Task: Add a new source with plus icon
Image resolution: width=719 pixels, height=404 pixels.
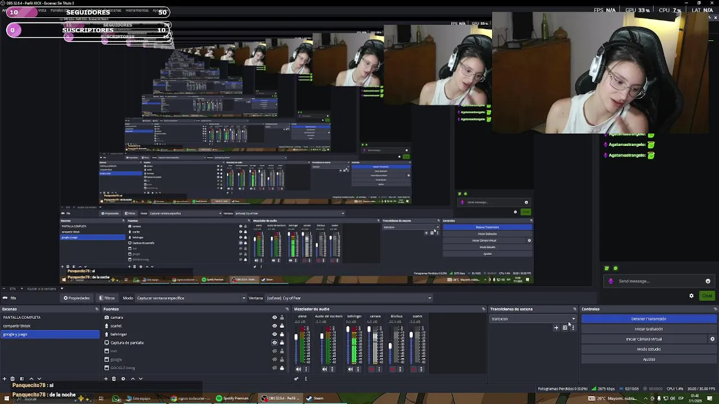Action: pos(106,379)
